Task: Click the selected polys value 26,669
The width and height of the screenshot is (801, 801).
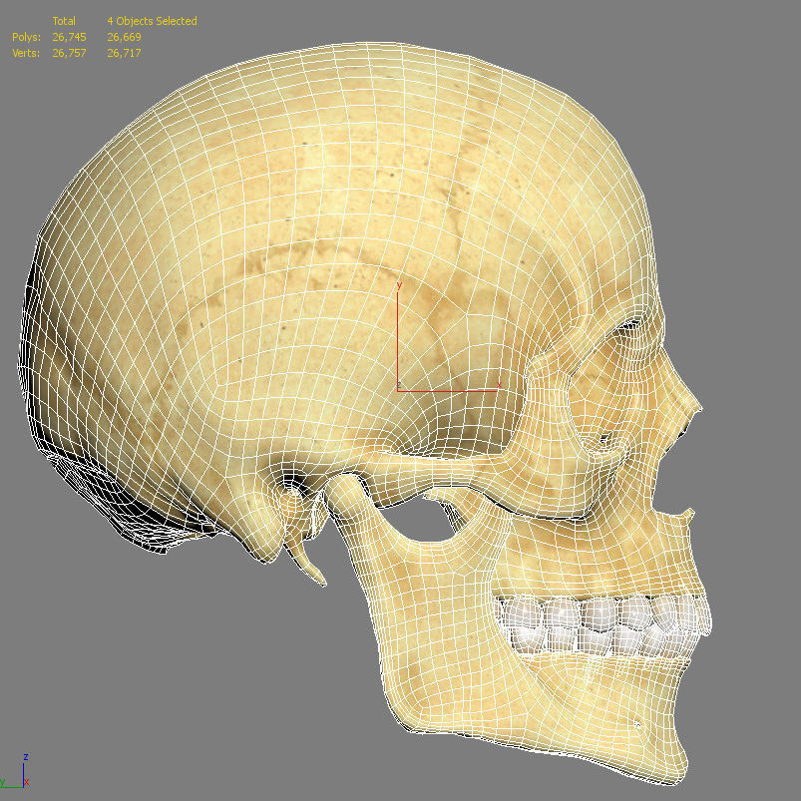Action: 124,37
